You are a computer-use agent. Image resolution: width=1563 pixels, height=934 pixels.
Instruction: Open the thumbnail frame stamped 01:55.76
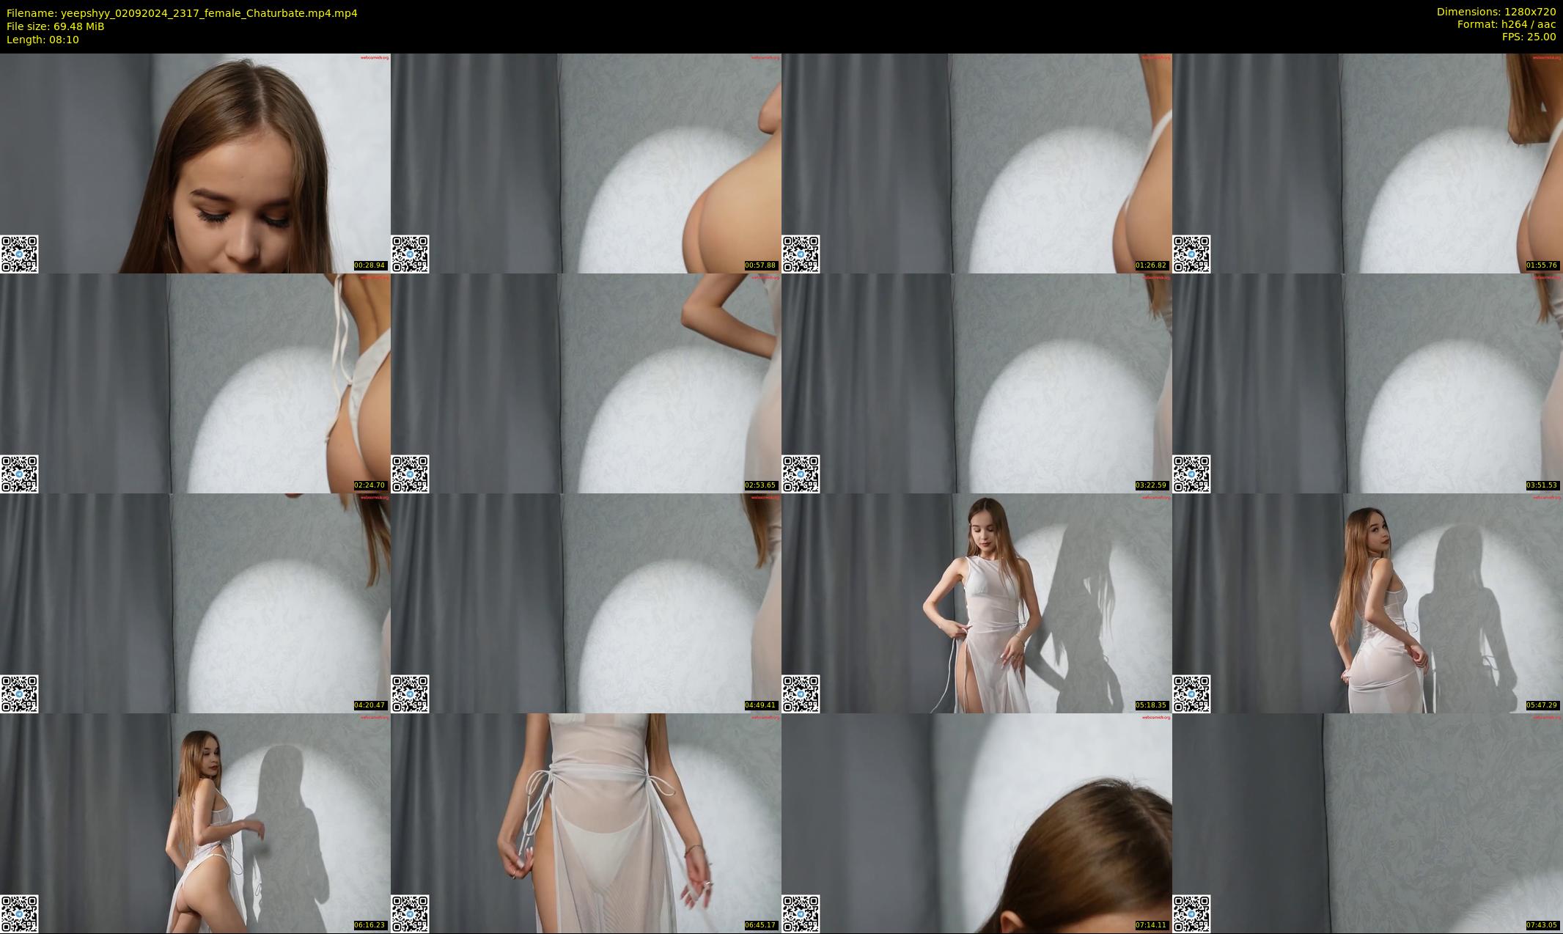1367,163
